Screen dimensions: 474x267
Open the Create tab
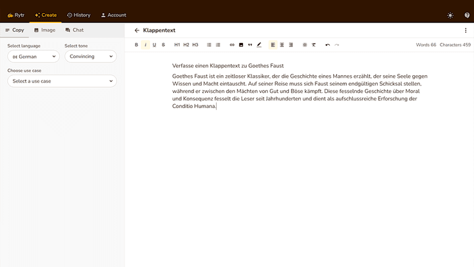[x=45, y=15]
